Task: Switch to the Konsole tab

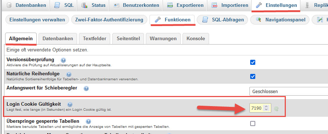Action: coord(196,38)
